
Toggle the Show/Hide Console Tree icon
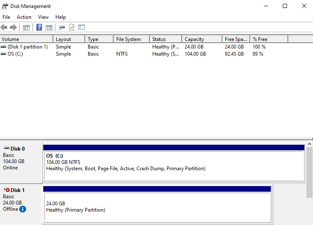coord(26,28)
